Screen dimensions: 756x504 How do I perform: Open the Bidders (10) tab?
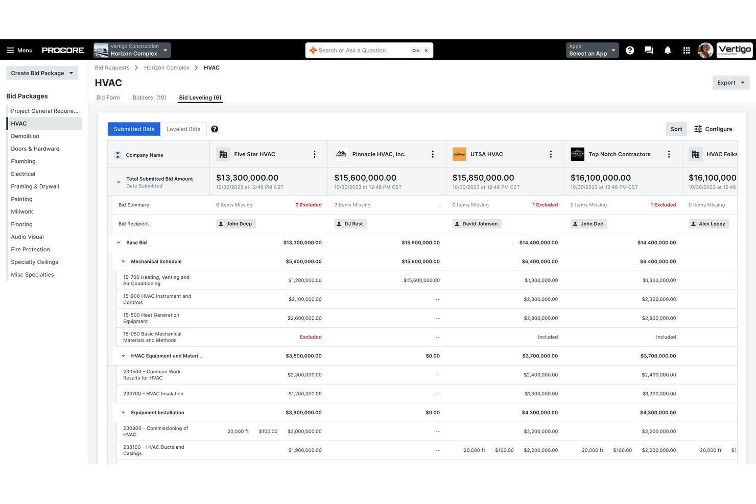[149, 98]
